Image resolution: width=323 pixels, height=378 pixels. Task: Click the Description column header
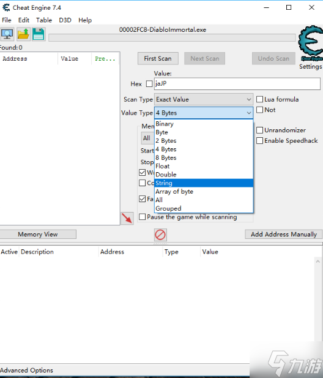[59, 252]
